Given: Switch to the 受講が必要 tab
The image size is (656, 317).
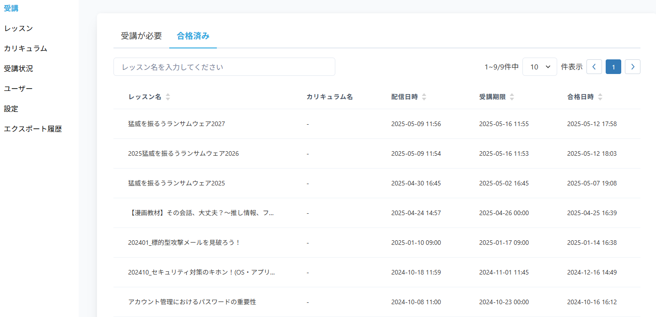Looking at the screenshot, I should coord(141,36).
